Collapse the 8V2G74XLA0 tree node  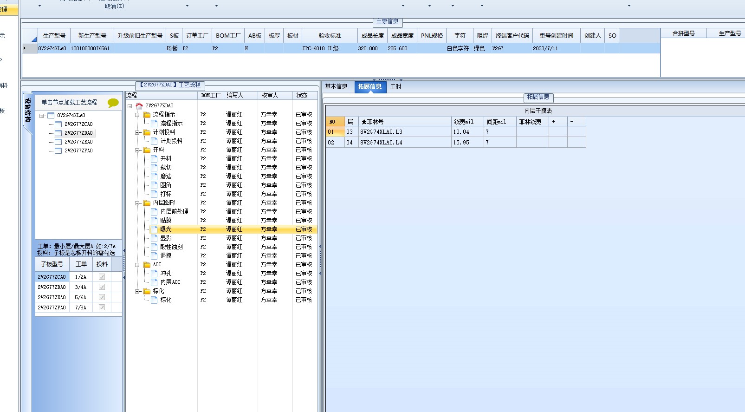pyautogui.click(x=42, y=116)
